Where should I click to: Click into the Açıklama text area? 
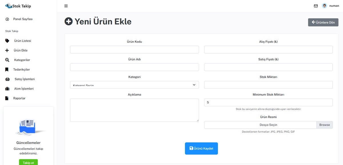[x=134, y=110]
